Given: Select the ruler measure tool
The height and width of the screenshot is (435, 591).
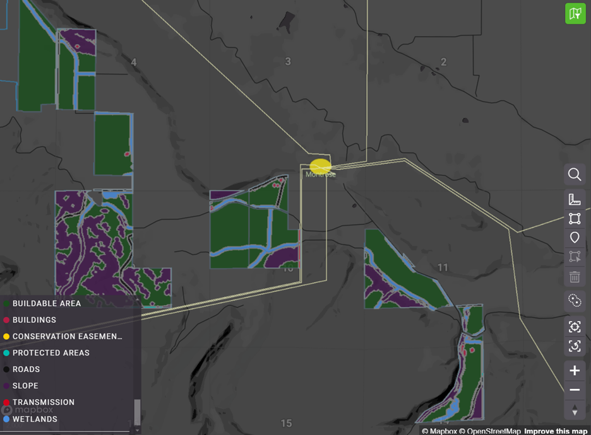Looking at the screenshot, I should point(575,200).
